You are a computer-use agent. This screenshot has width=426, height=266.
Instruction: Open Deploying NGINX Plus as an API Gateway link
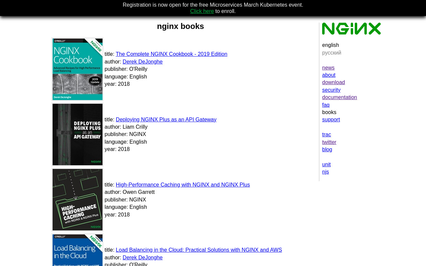tap(166, 120)
